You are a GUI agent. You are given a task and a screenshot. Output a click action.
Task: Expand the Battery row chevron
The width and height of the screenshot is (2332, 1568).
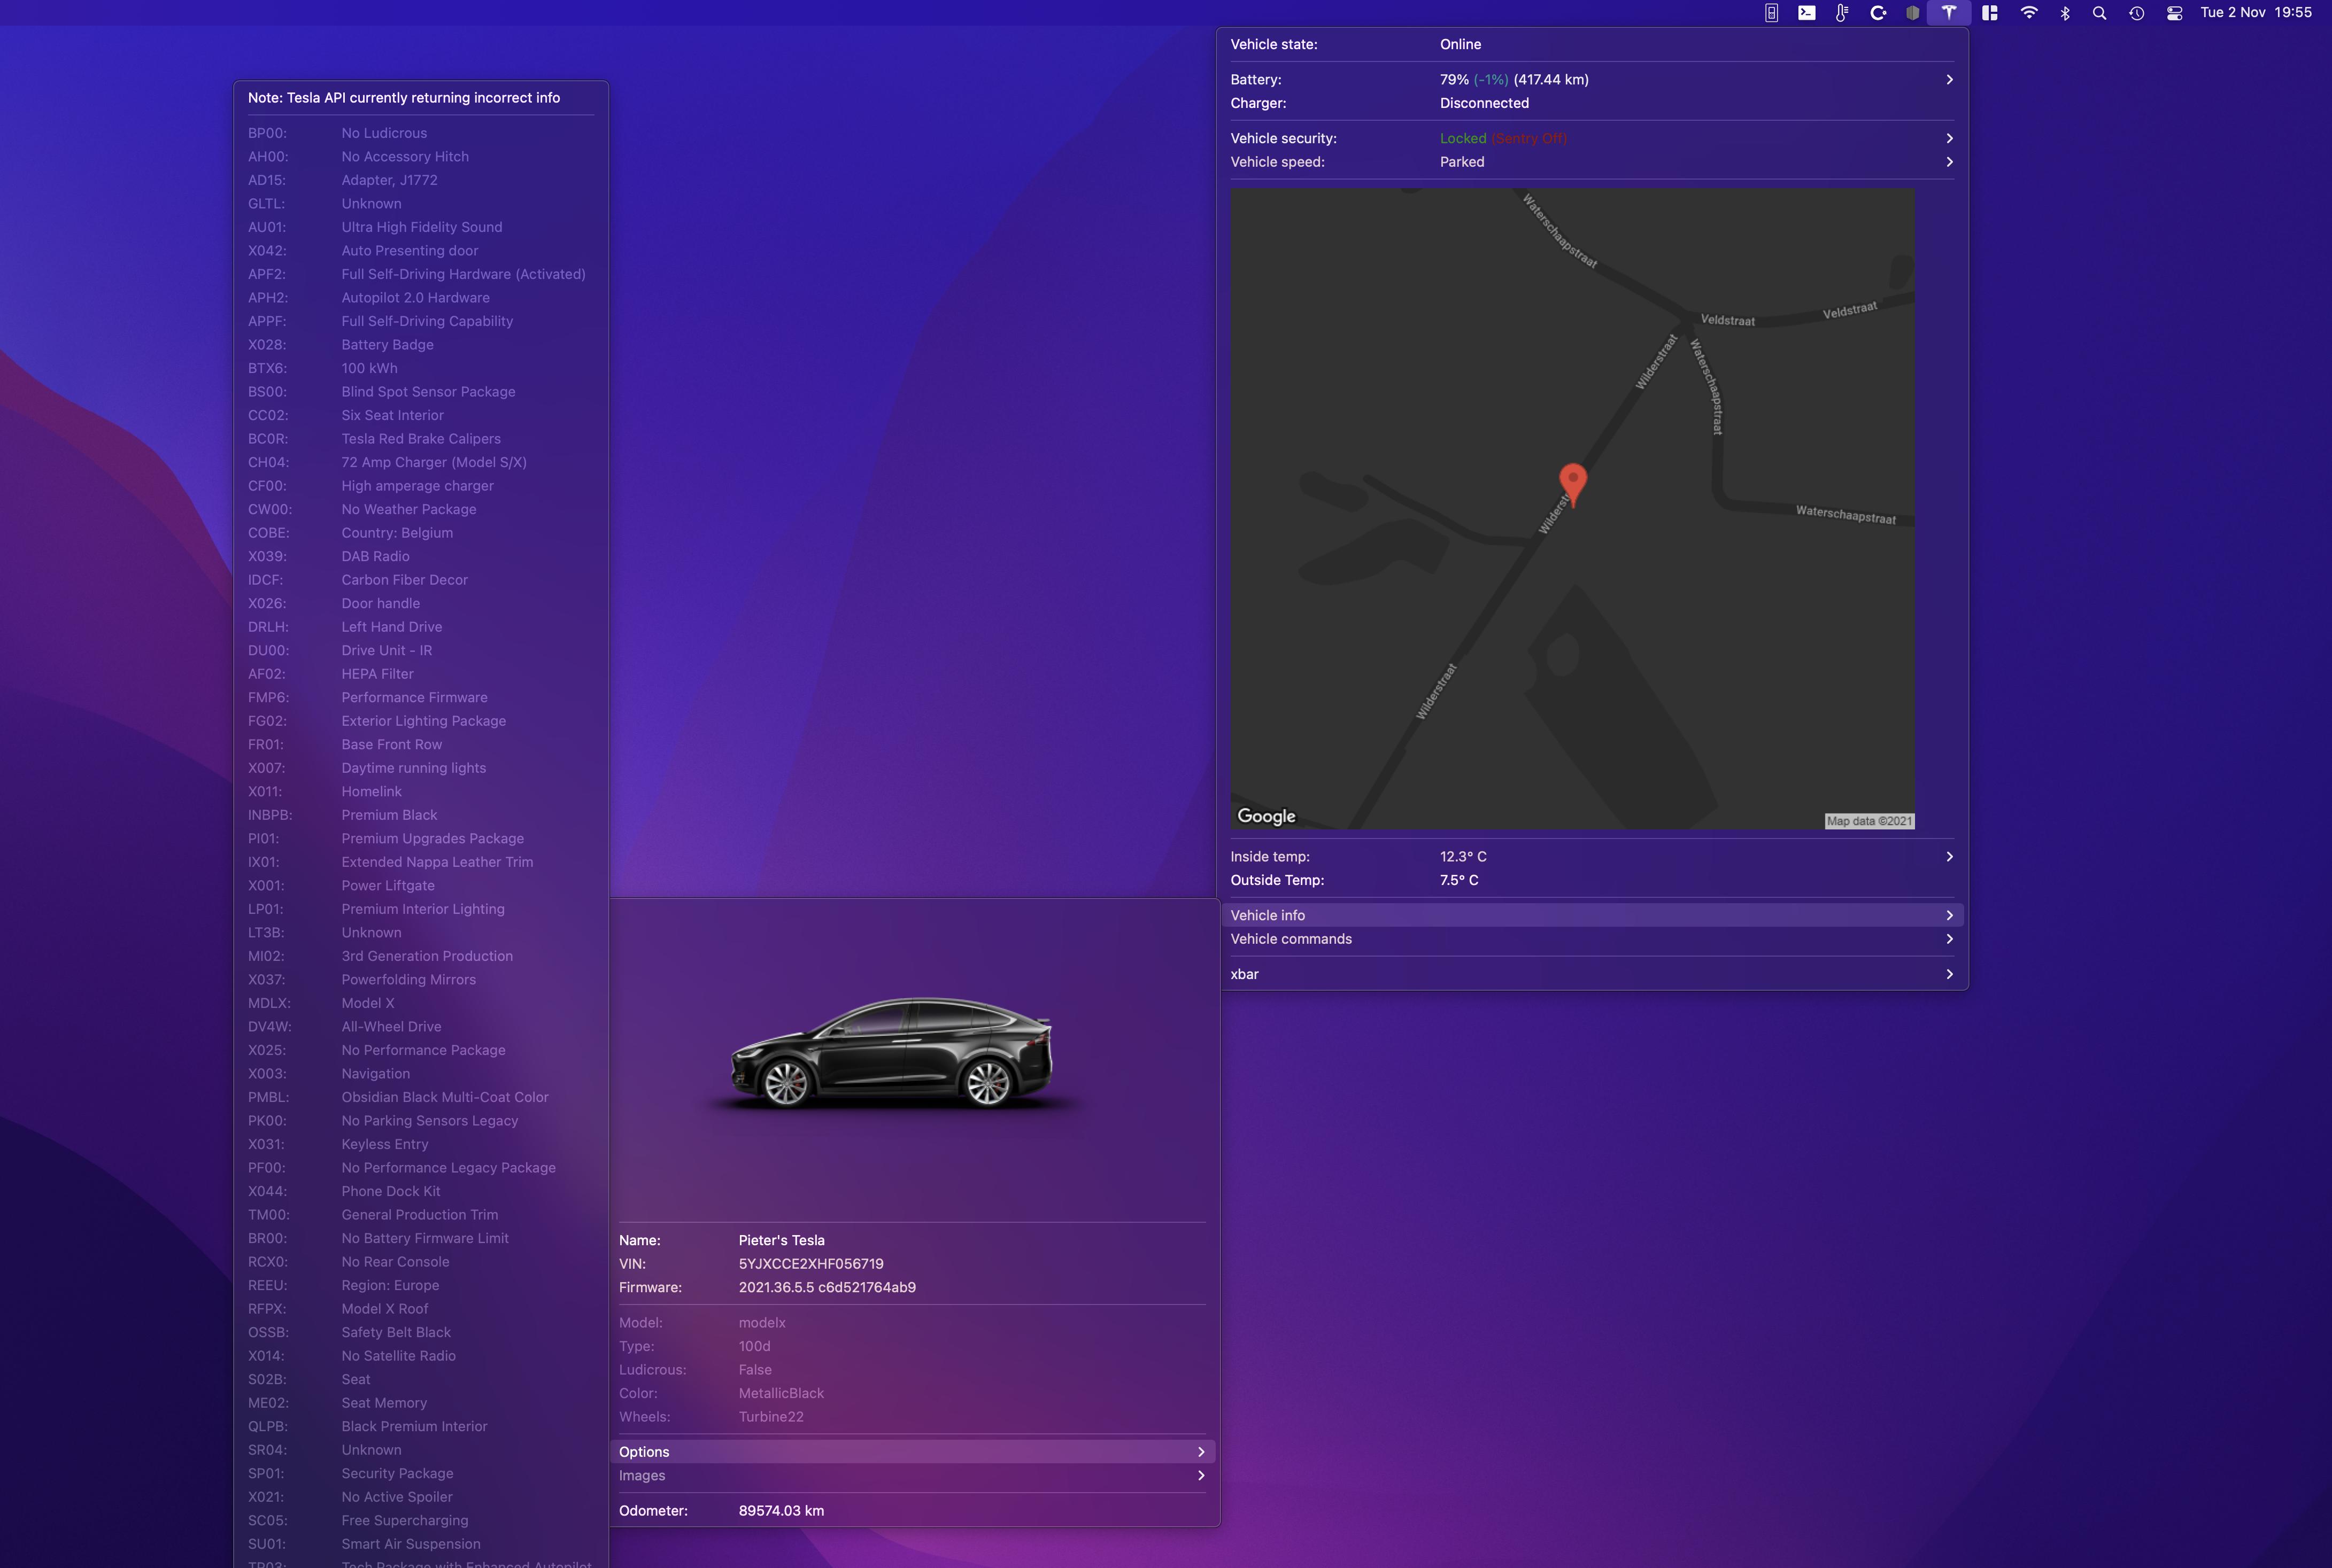click(x=1949, y=79)
